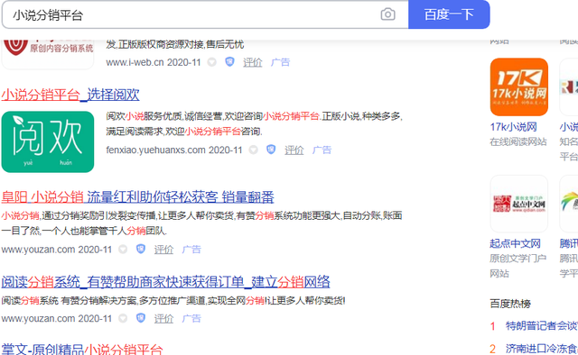The height and width of the screenshot is (355, 578).
Task: Click the 在线阅读网站 caption under 17k小说网
Action: [x=517, y=142]
